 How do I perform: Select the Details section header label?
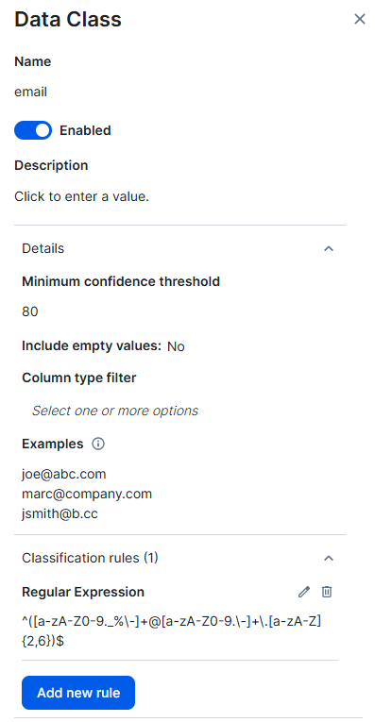43,248
